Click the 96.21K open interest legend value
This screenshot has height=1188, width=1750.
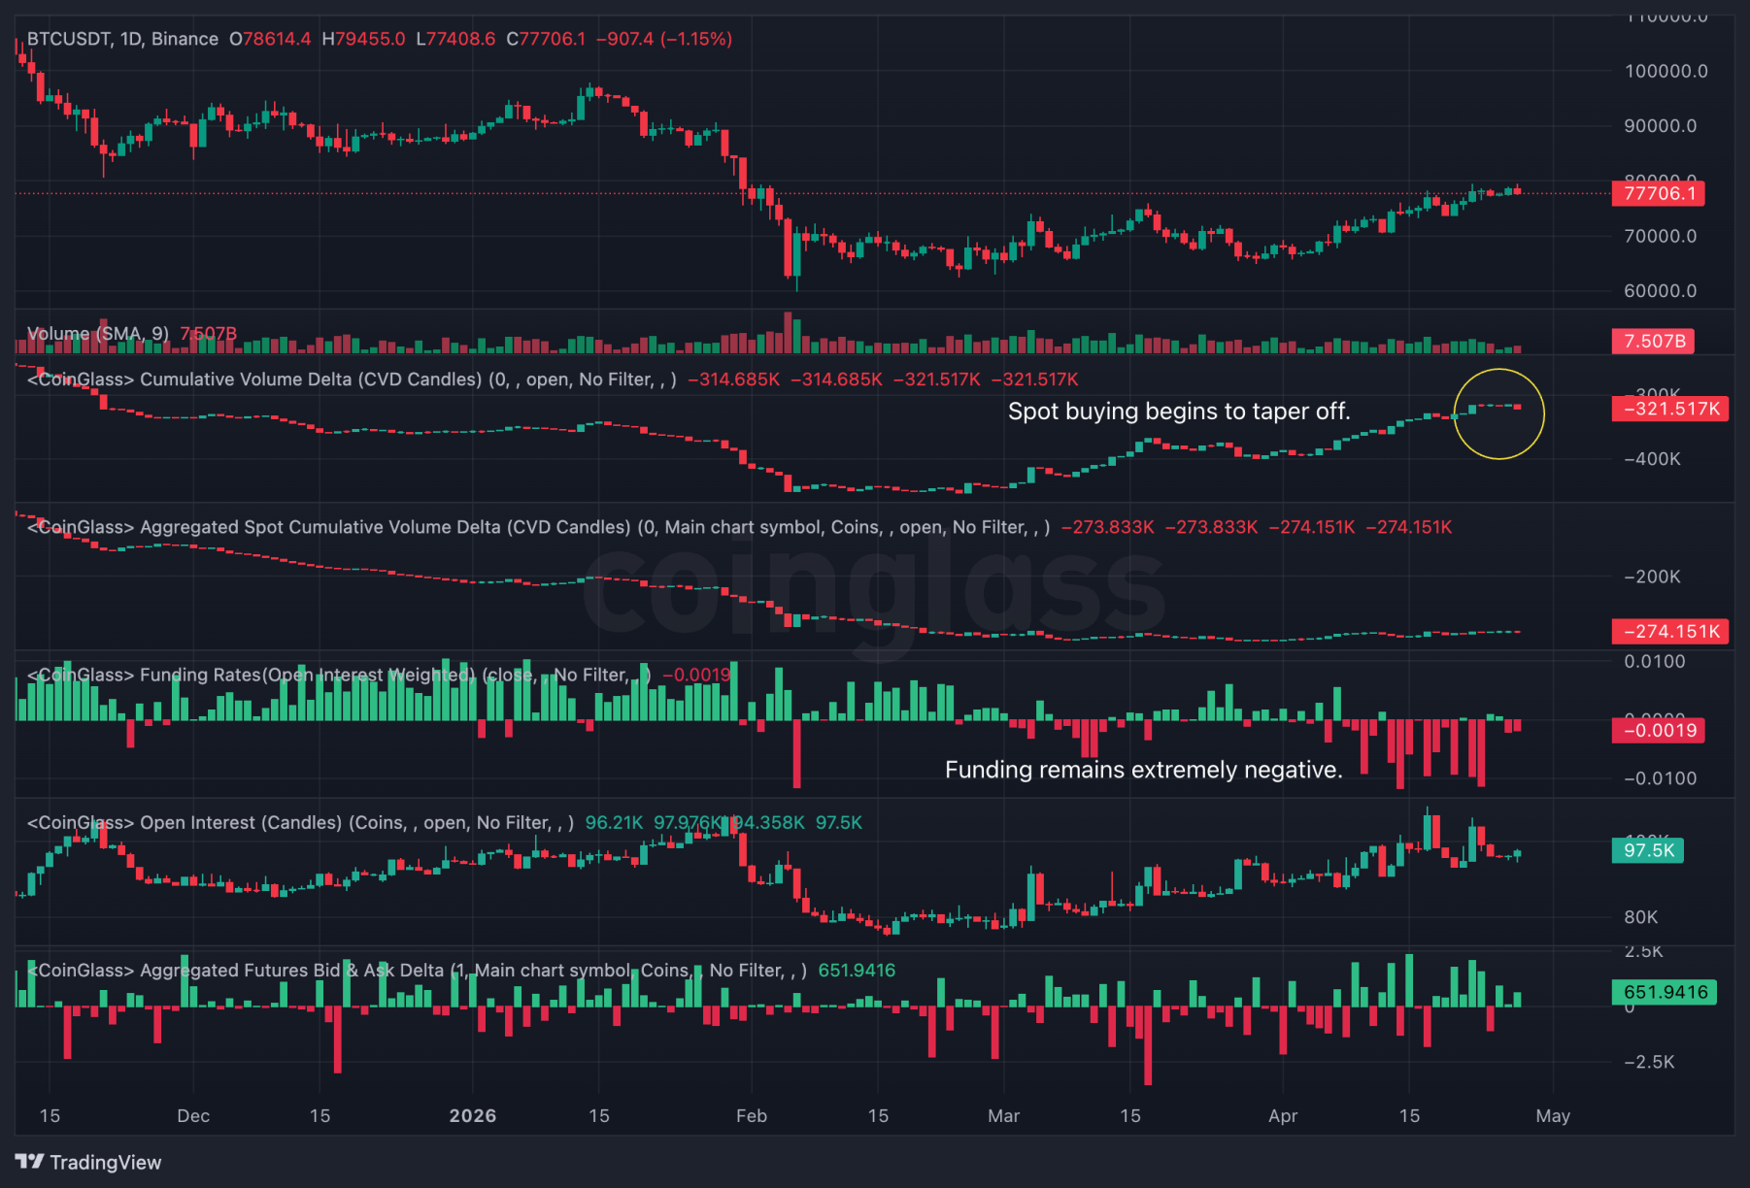[x=614, y=822]
